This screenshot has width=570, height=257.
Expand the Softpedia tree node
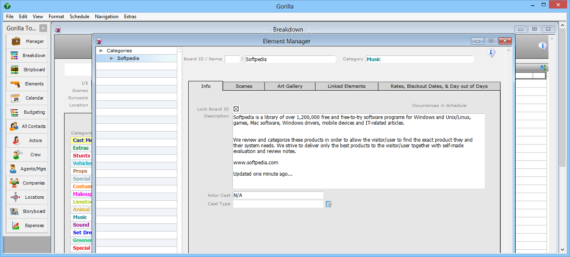tap(112, 58)
